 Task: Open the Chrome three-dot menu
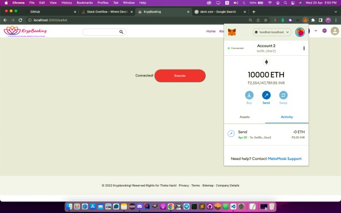[x=336, y=20]
